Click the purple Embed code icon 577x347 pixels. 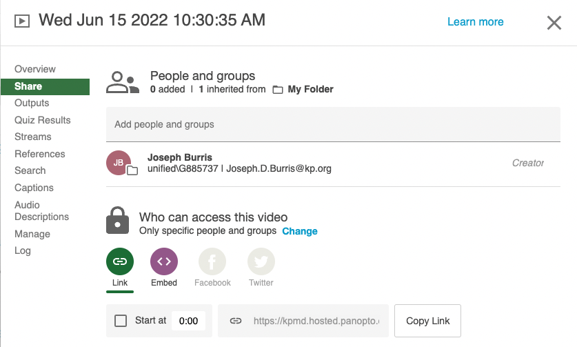(164, 261)
